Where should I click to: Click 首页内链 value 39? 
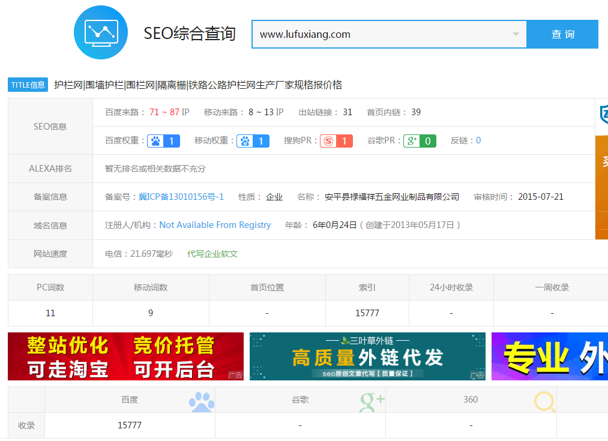click(x=416, y=112)
